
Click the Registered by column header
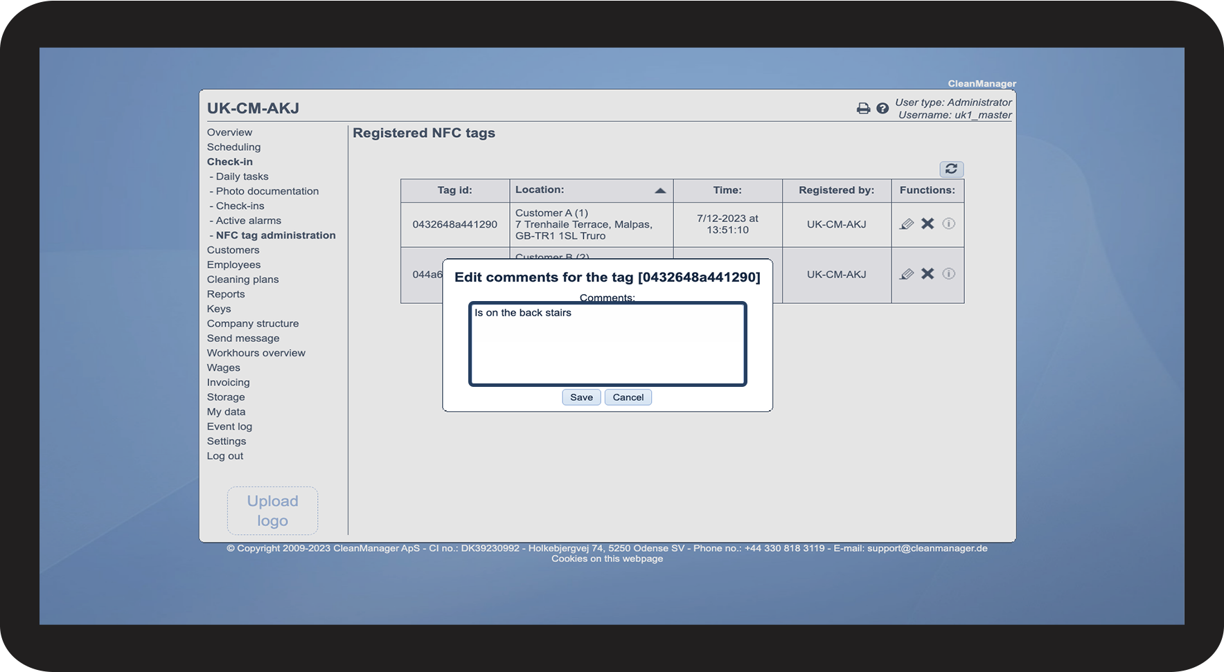coord(836,190)
